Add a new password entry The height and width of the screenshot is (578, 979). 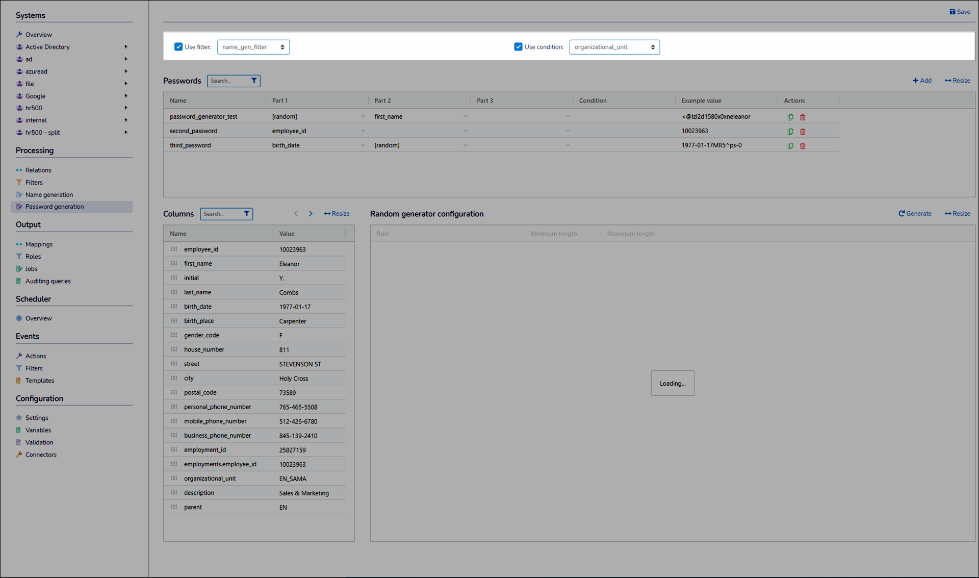pos(922,81)
